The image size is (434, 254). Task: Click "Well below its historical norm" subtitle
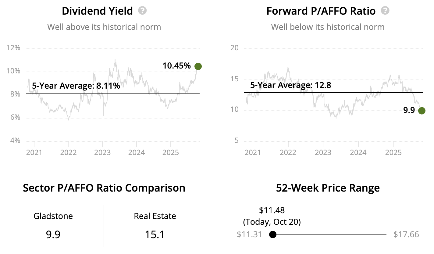tap(328, 27)
